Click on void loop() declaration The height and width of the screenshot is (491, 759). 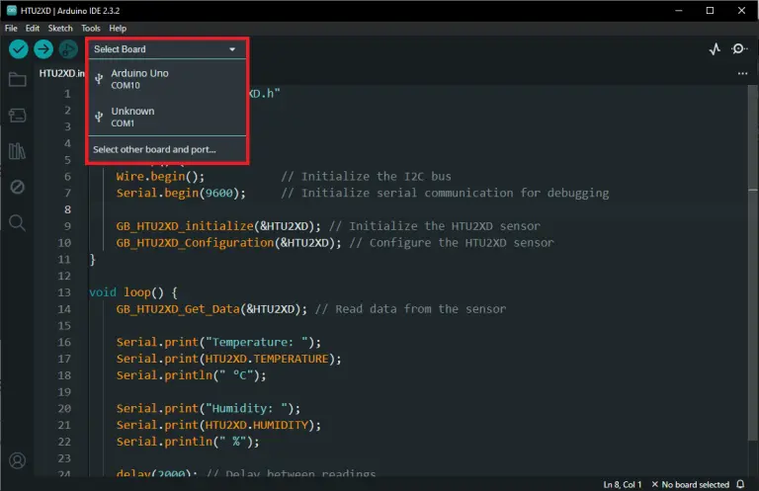pos(133,292)
